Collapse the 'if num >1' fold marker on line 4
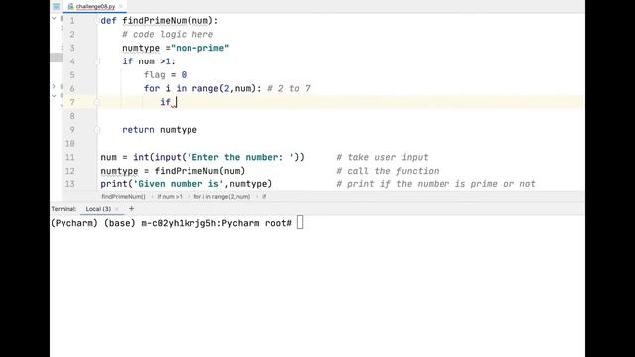 (97, 61)
